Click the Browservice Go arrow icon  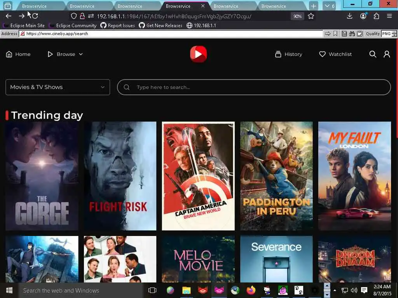328,34
